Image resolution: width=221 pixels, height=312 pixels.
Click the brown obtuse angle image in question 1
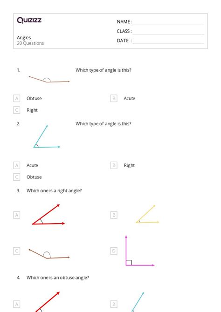[x=49, y=79]
